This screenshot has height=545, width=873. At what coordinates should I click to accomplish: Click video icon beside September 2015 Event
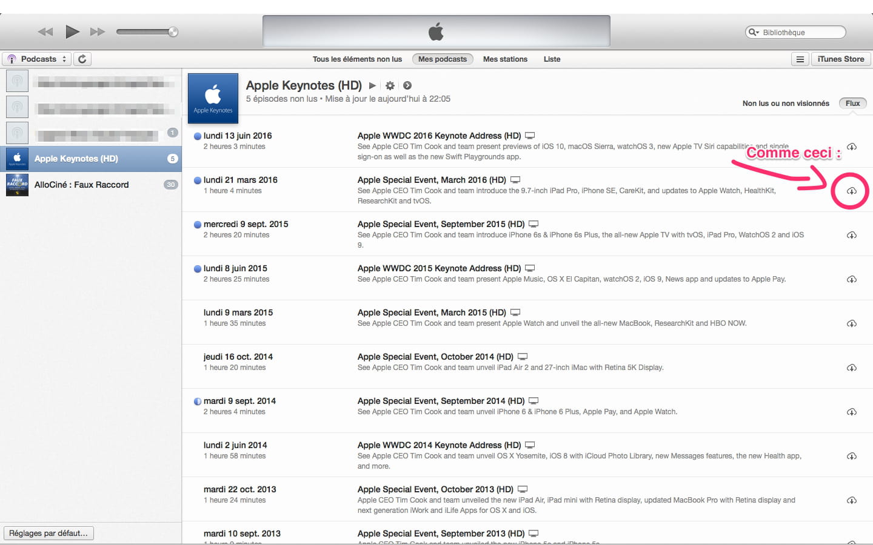coord(533,224)
